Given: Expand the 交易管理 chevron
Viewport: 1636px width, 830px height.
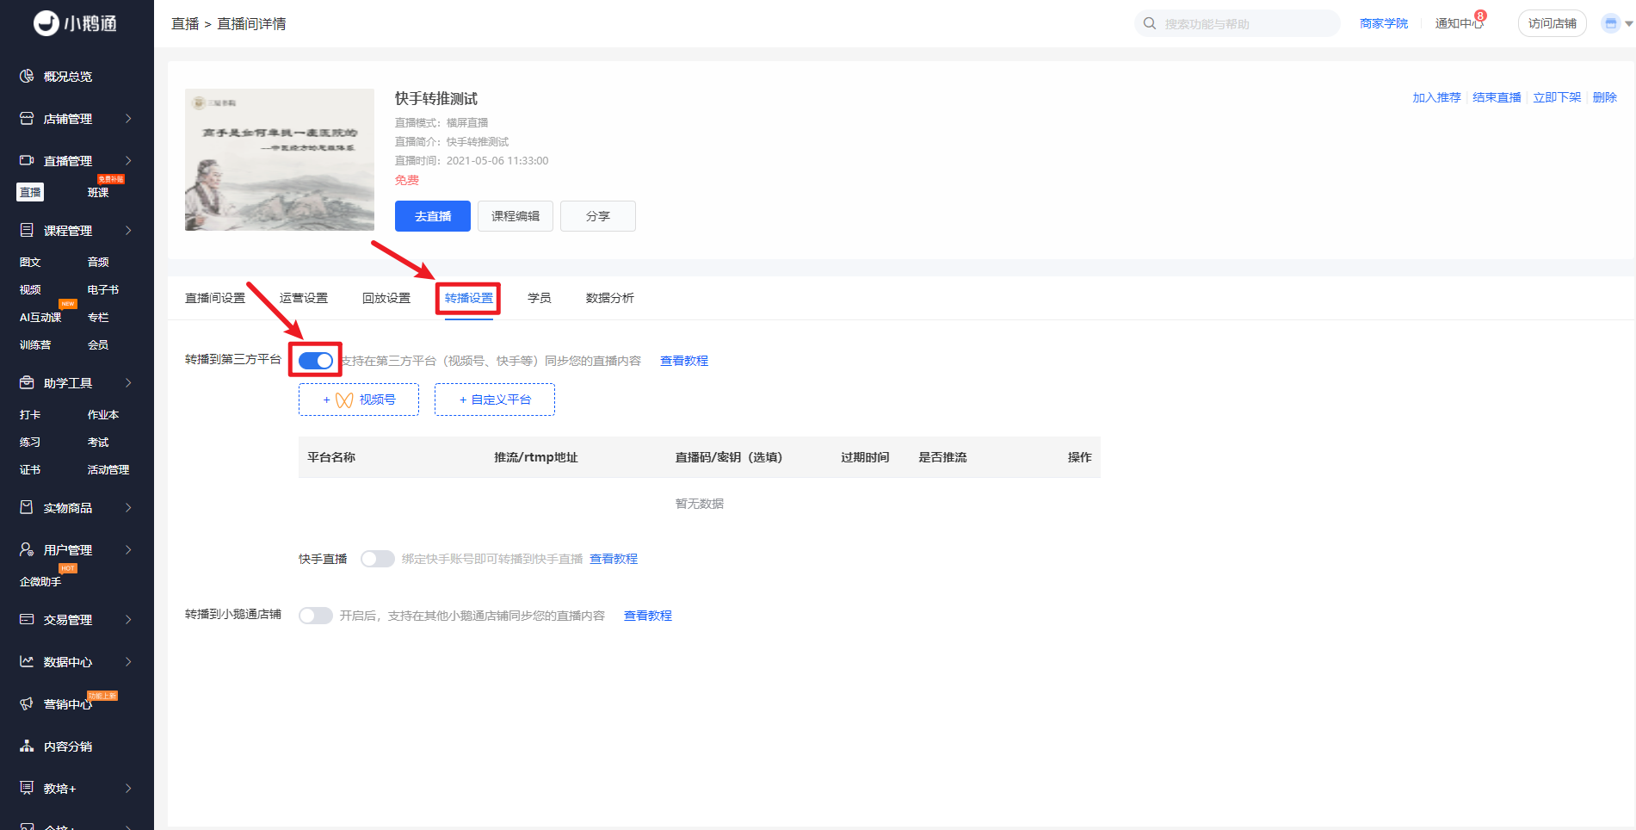Looking at the screenshot, I should click(128, 620).
